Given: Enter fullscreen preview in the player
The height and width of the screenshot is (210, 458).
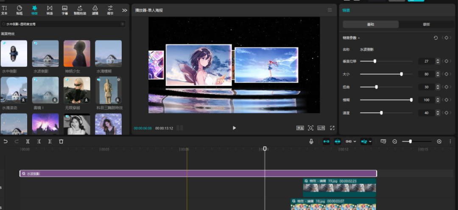Looking at the screenshot, I should point(332,128).
